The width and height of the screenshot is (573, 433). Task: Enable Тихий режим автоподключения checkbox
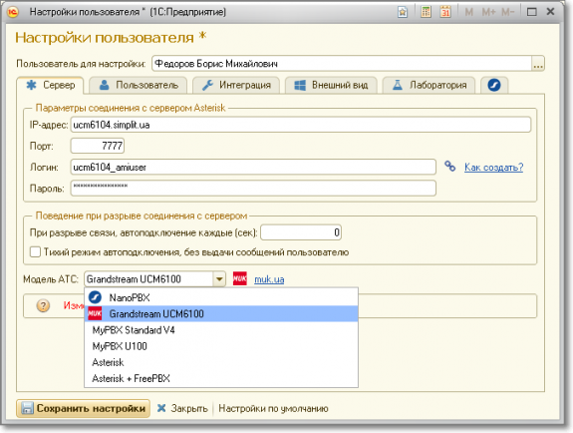click(x=35, y=251)
